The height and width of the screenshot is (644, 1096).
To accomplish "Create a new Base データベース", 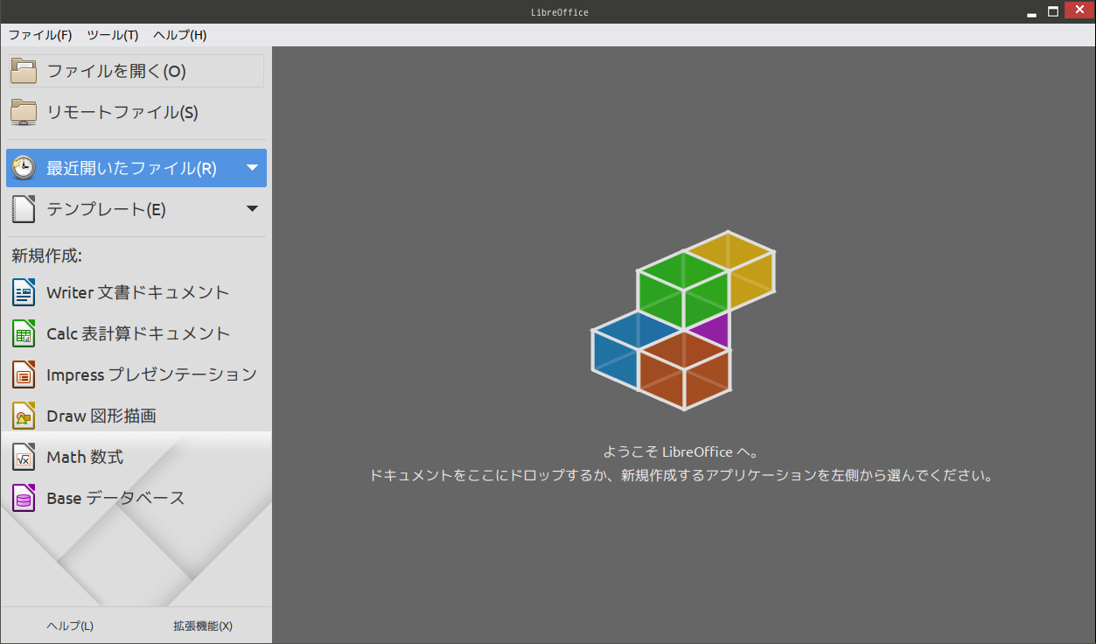I will pos(136,498).
